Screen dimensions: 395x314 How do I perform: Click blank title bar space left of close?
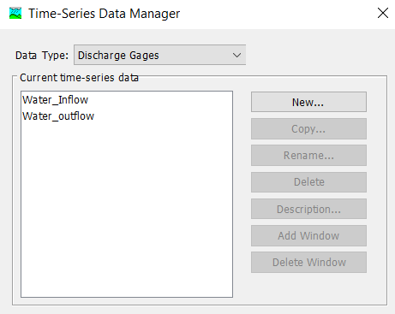(277, 14)
